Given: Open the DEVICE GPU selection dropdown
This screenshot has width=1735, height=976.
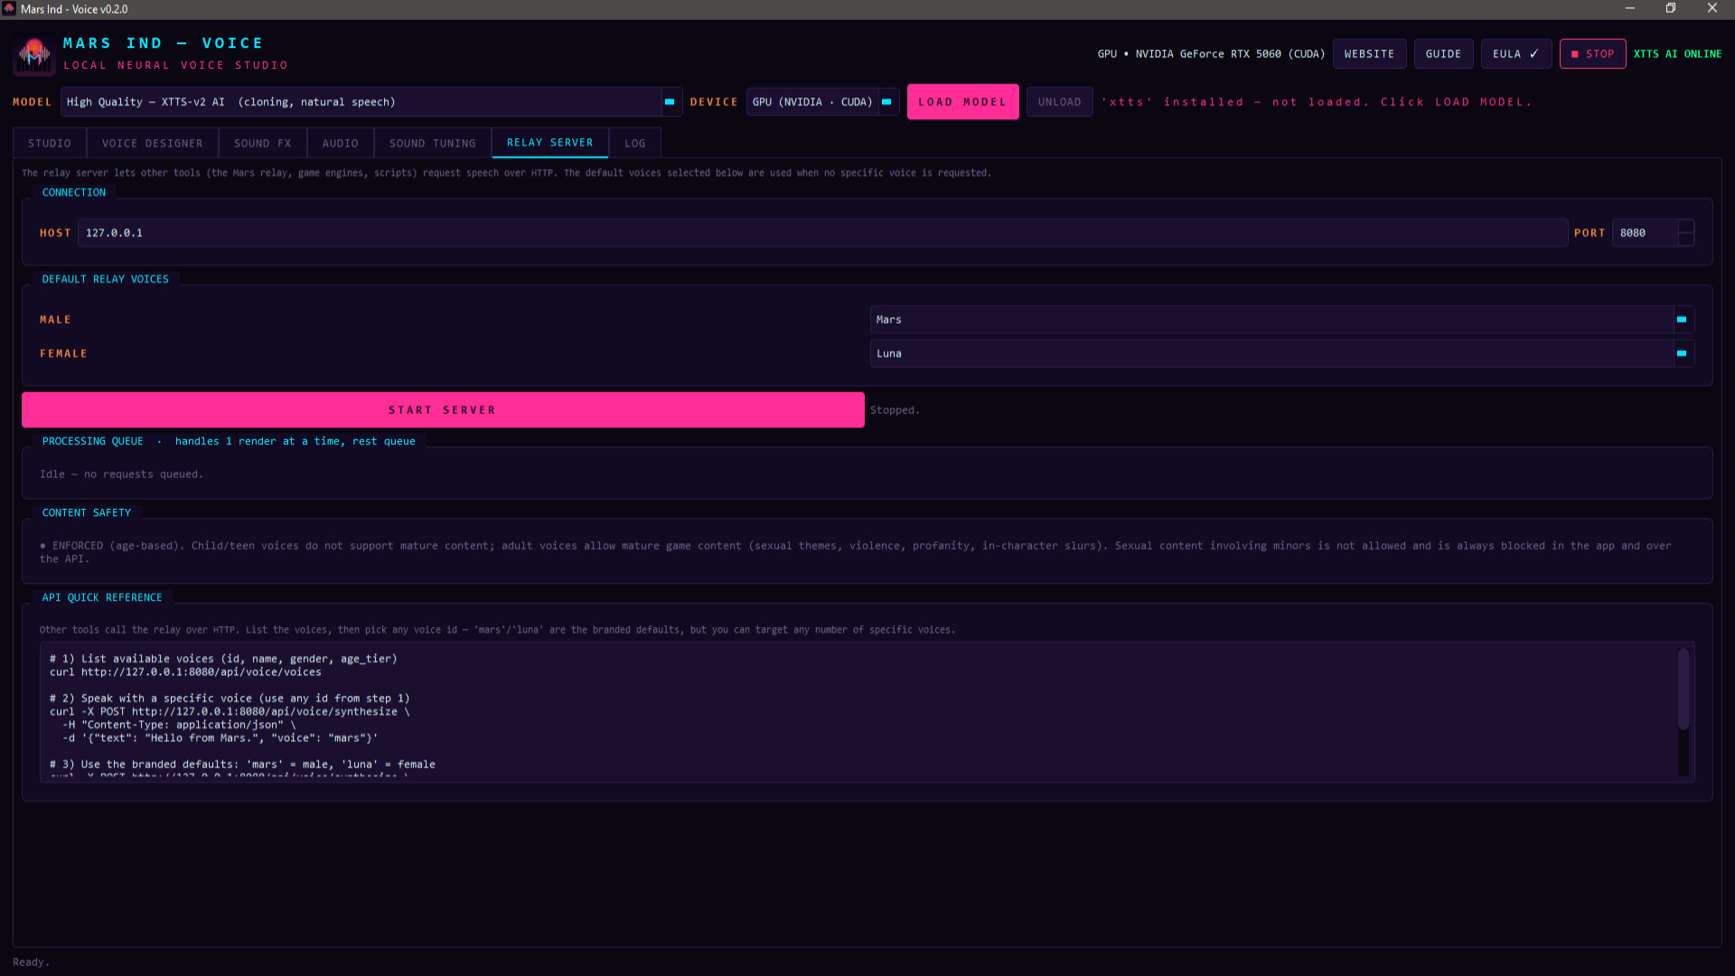Looking at the screenshot, I should pyautogui.click(x=821, y=102).
